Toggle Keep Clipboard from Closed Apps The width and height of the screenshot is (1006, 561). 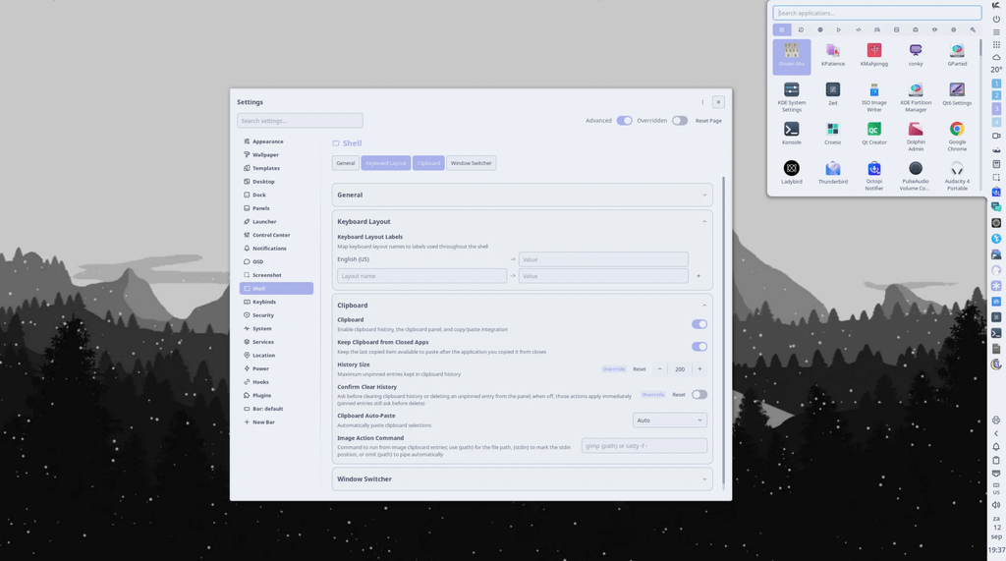tap(699, 347)
